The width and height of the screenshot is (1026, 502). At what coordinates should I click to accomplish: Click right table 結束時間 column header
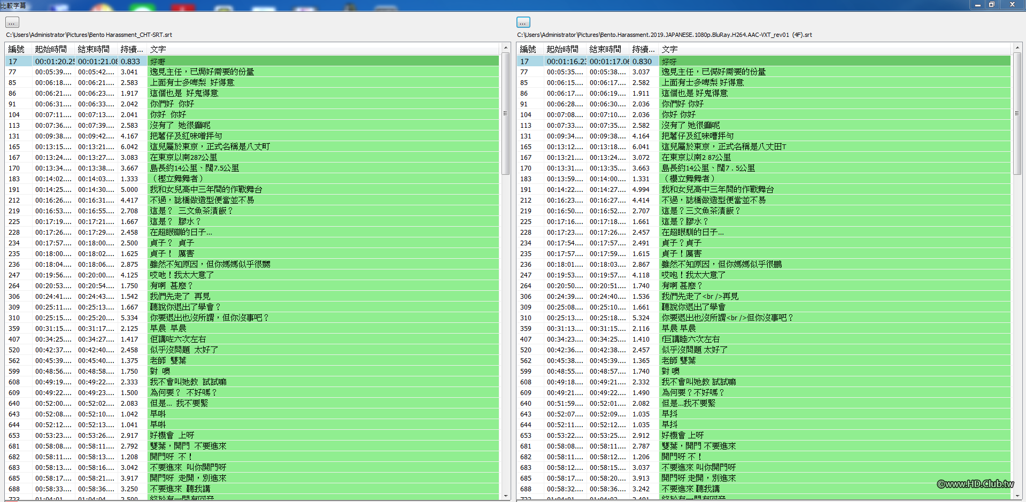(607, 49)
